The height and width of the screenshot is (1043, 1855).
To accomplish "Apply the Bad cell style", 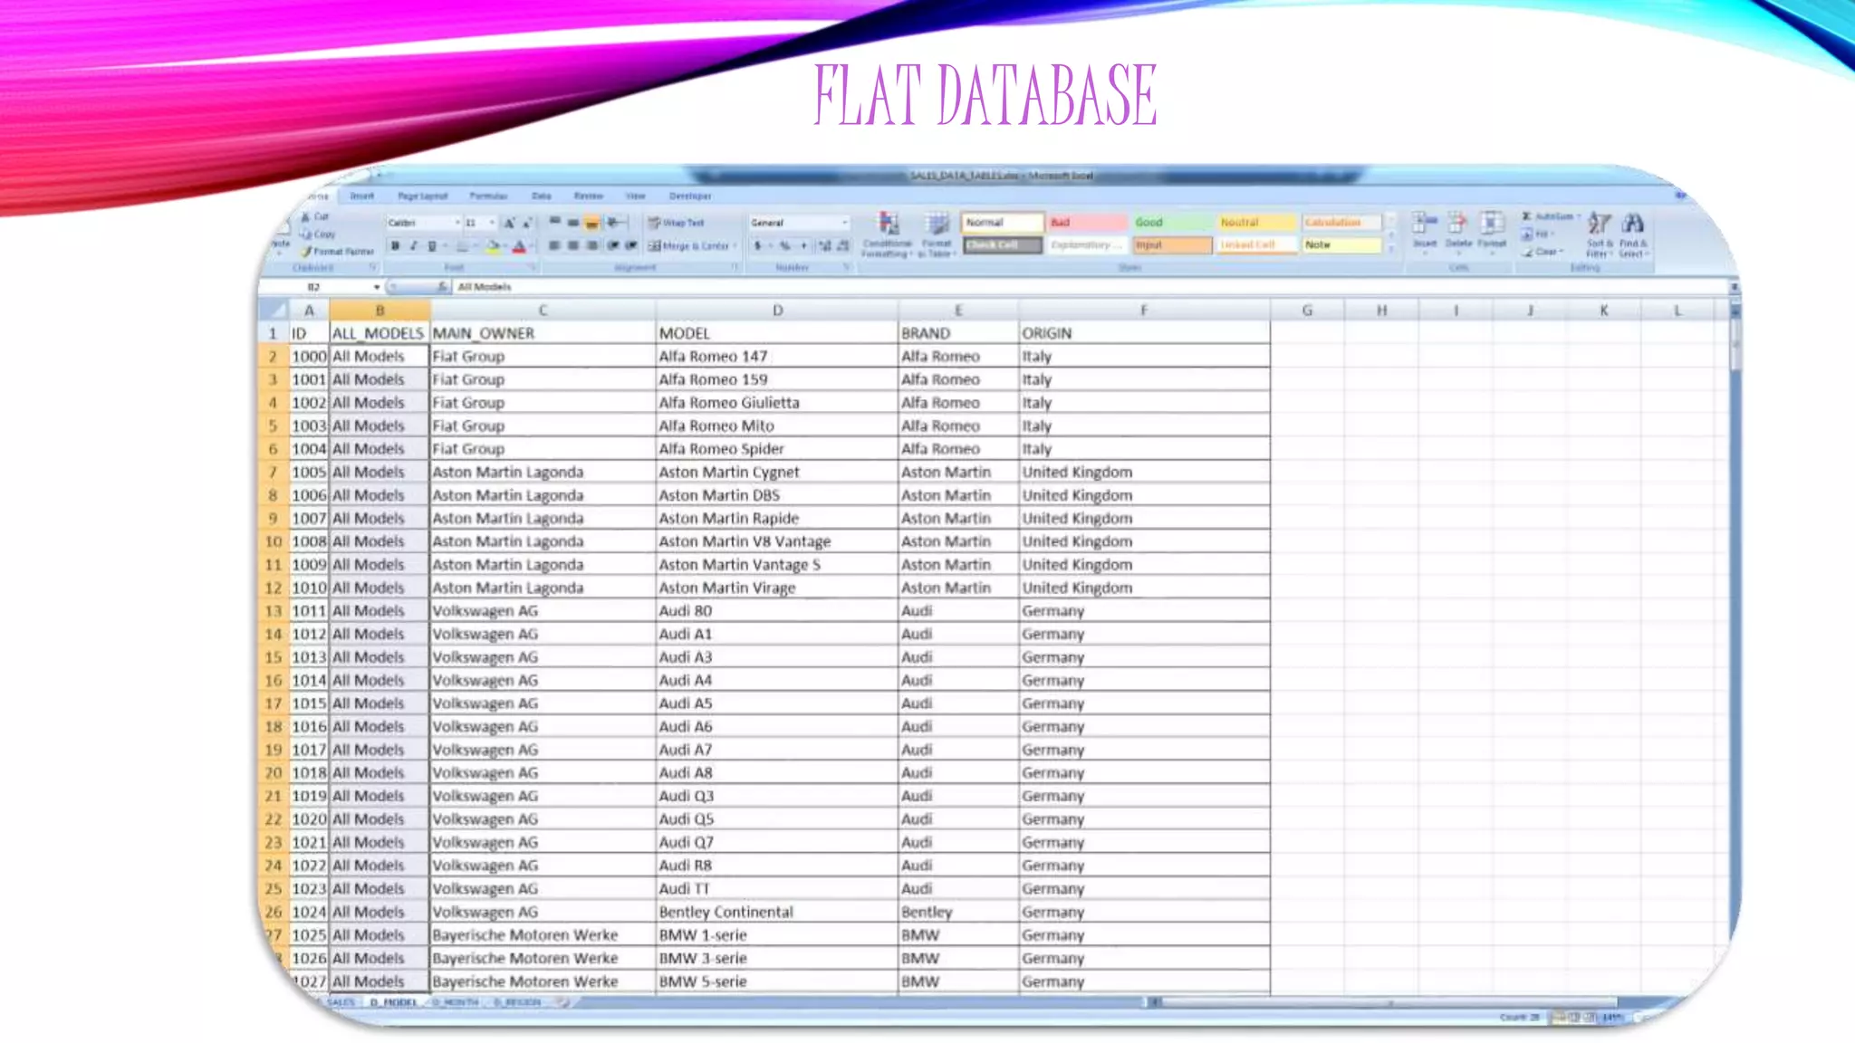I will coord(1087,223).
